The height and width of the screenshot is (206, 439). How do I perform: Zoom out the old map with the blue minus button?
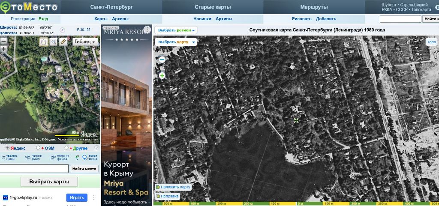(162, 60)
